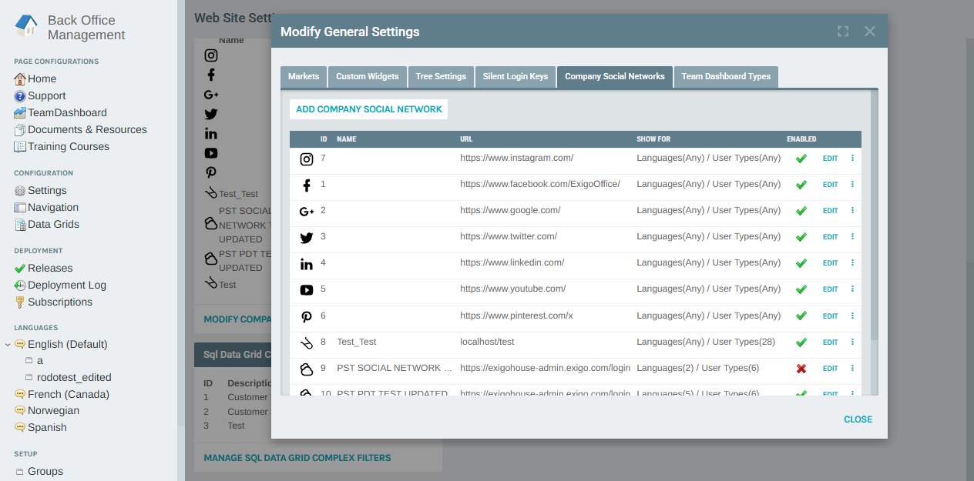Click the Data Grids icon in sidebar
Viewport: 974px width, 481px height.
[x=20, y=225]
